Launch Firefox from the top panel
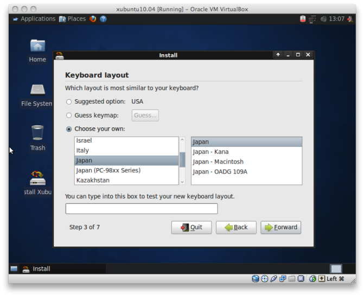The image size is (364, 296). pyautogui.click(x=93, y=19)
